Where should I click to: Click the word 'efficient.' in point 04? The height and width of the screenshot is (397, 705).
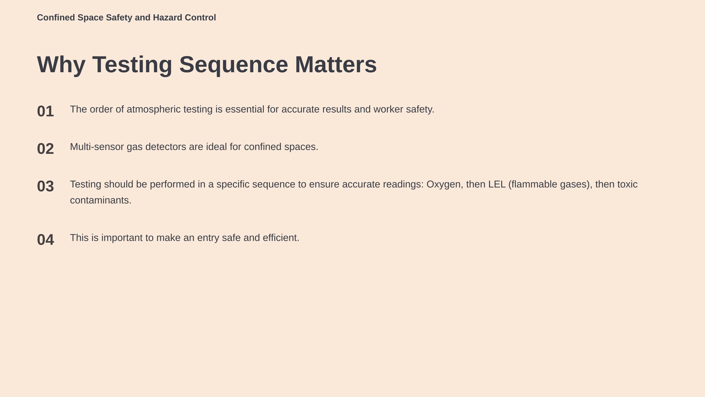point(281,238)
